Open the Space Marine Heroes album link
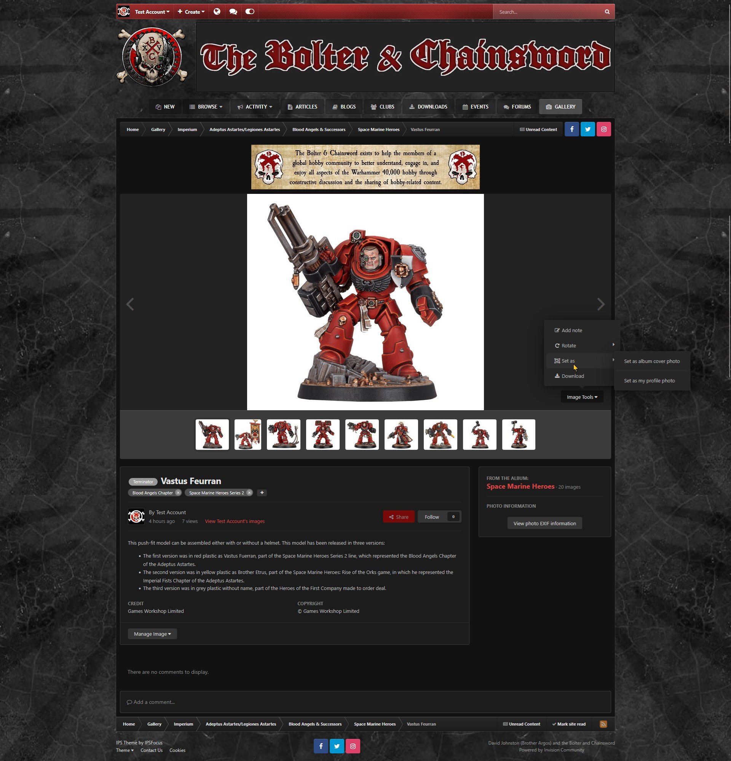The width and height of the screenshot is (731, 761). click(x=520, y=486)
